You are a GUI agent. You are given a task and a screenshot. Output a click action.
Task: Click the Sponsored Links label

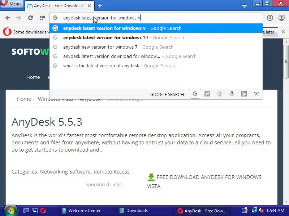pyautogui.click(x=104, y=184)
